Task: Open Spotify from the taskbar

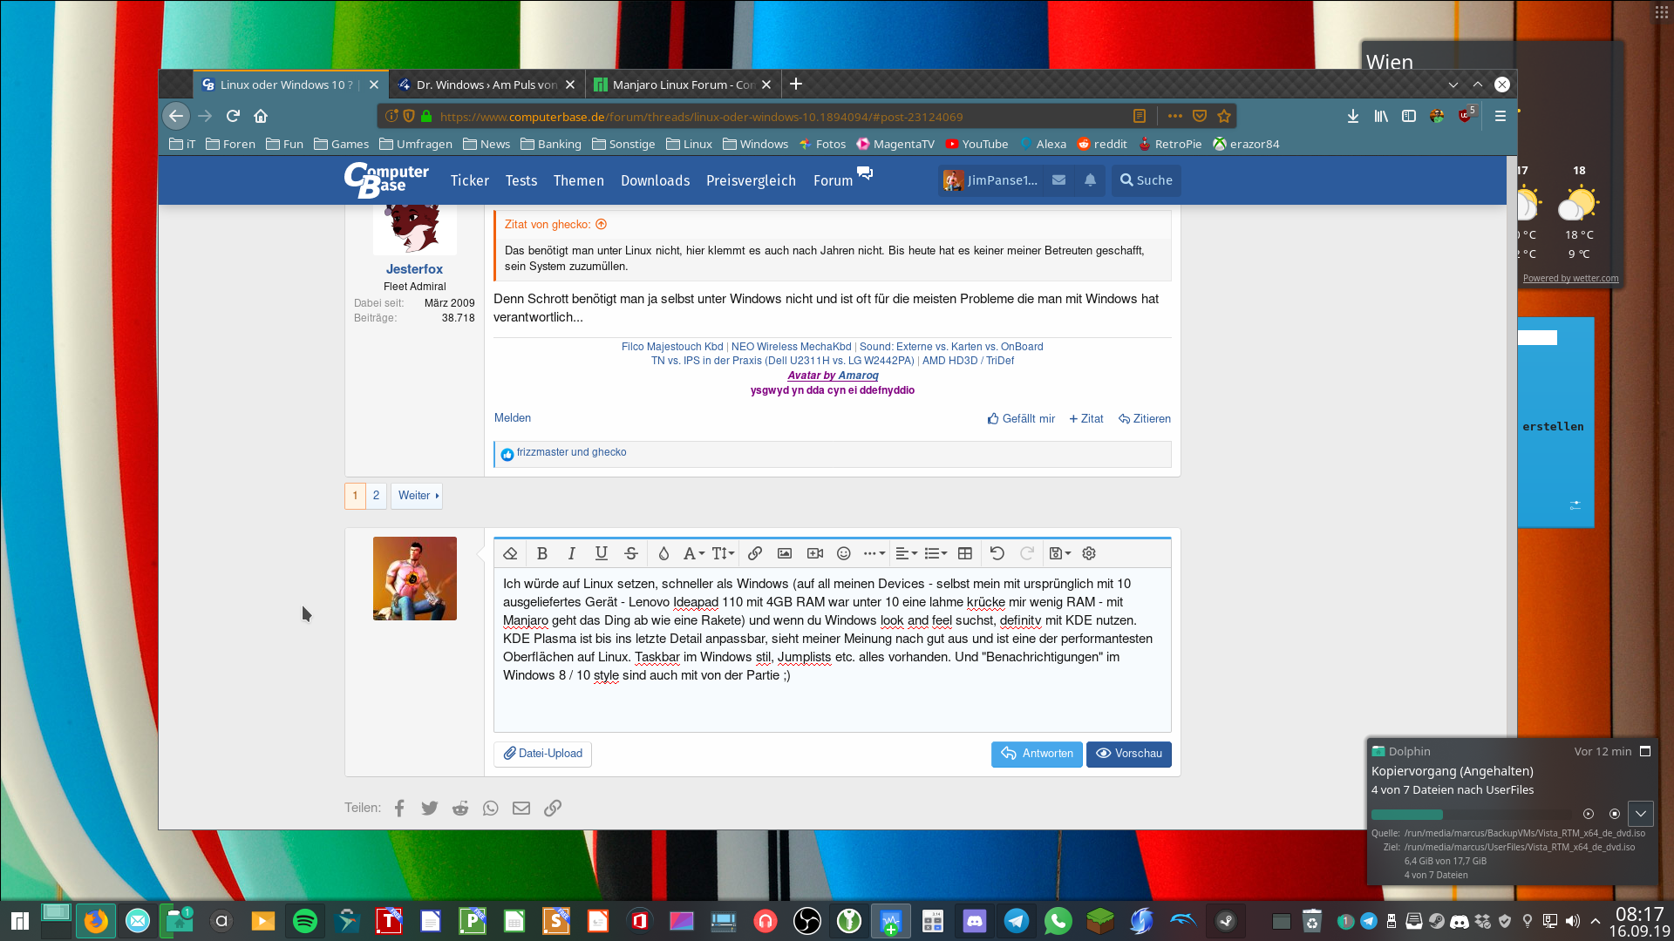Action: click(305, 921)
